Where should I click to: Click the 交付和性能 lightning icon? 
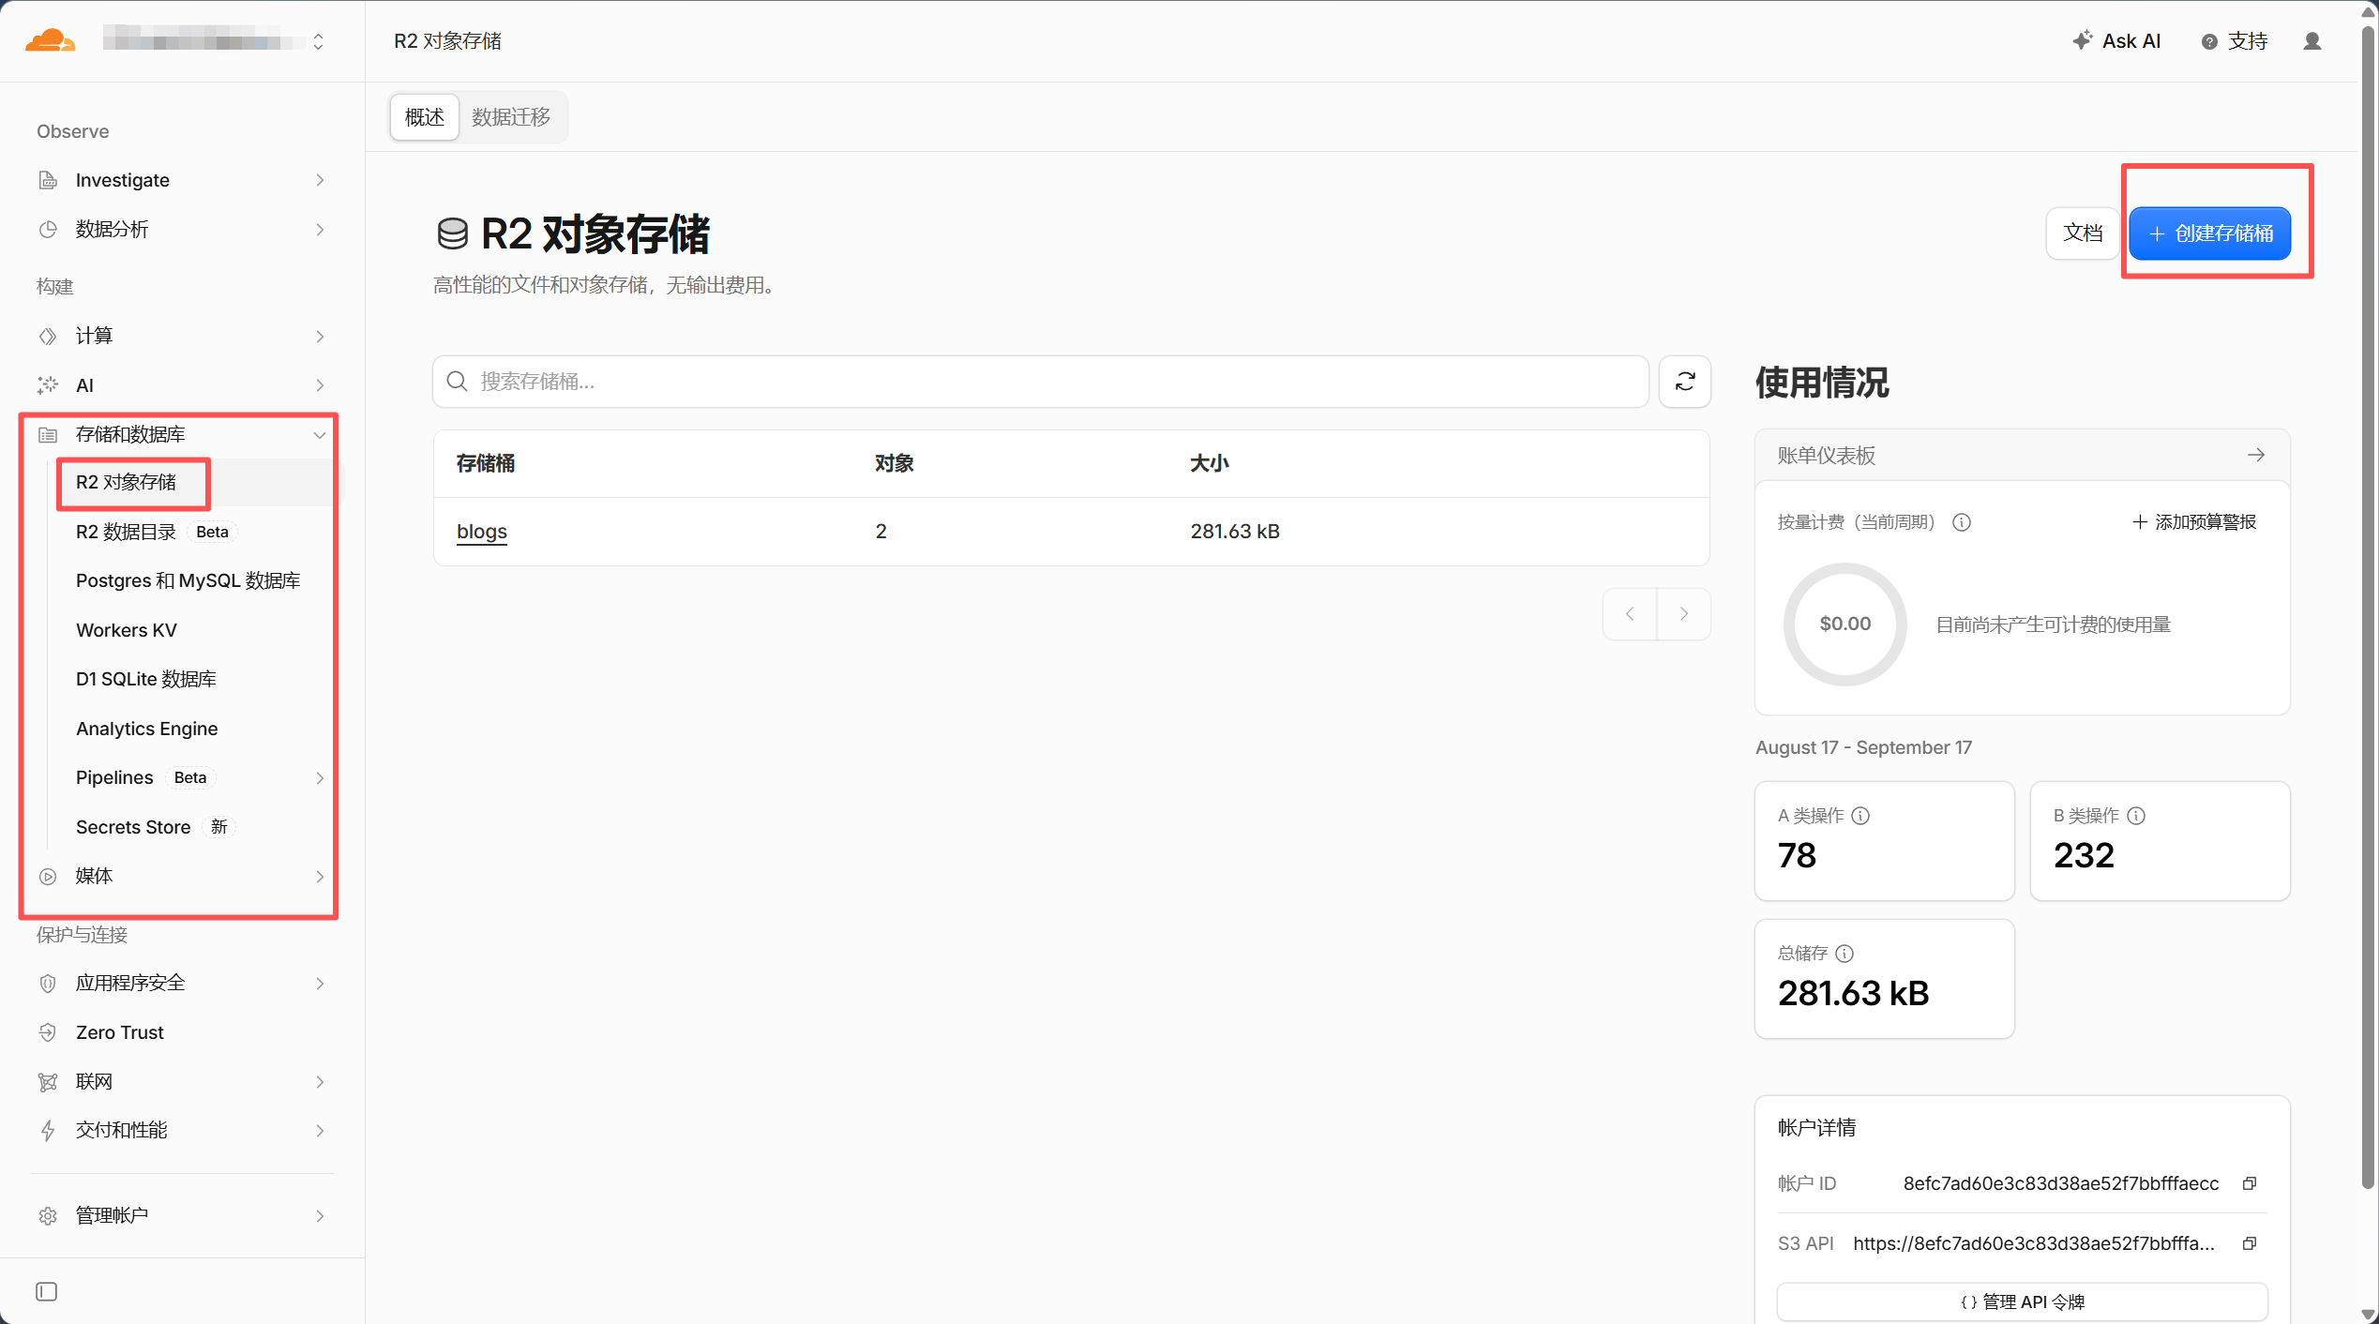click(48, 1130)
